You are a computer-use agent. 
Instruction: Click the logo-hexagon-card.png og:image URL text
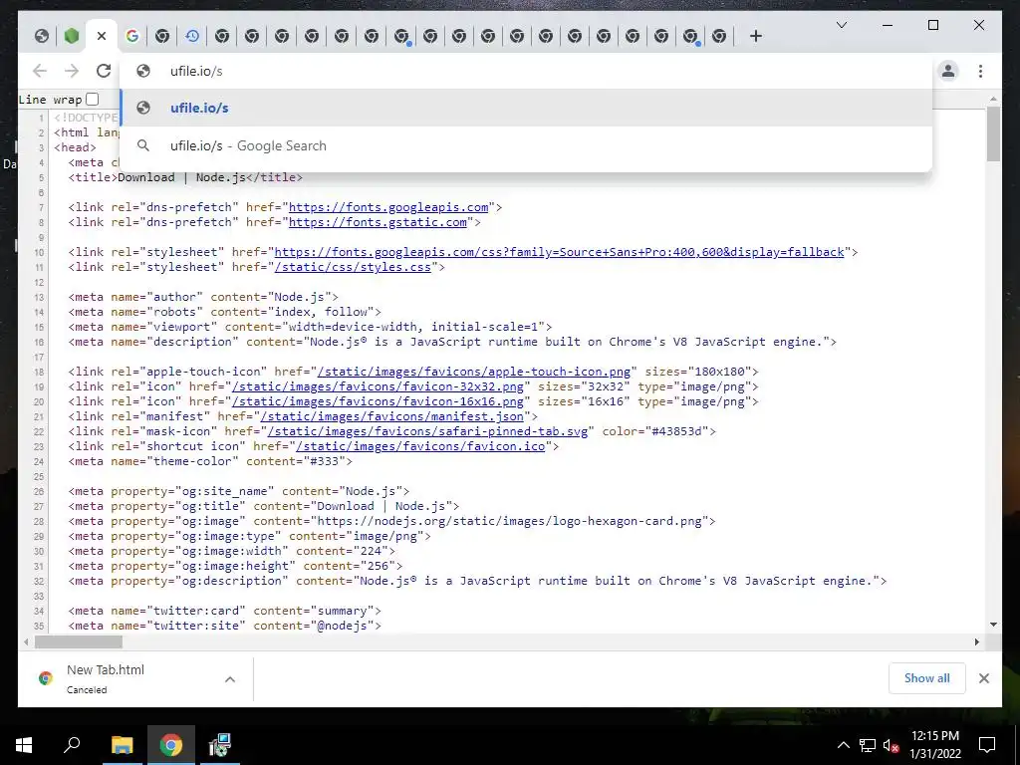[510, 522]
